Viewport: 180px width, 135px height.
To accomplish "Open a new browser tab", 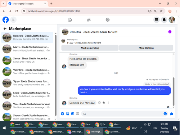I will [51, 4].
